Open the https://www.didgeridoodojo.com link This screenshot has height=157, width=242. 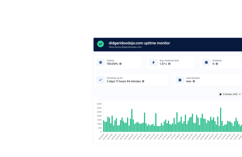[x=125, y=47]
